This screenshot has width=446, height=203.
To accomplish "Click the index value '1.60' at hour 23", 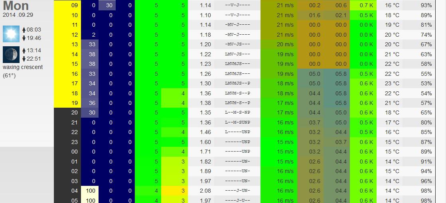I will pos(205,142).
